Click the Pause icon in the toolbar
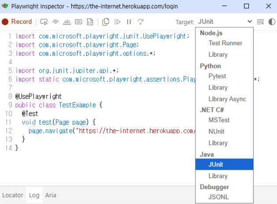 129,22
